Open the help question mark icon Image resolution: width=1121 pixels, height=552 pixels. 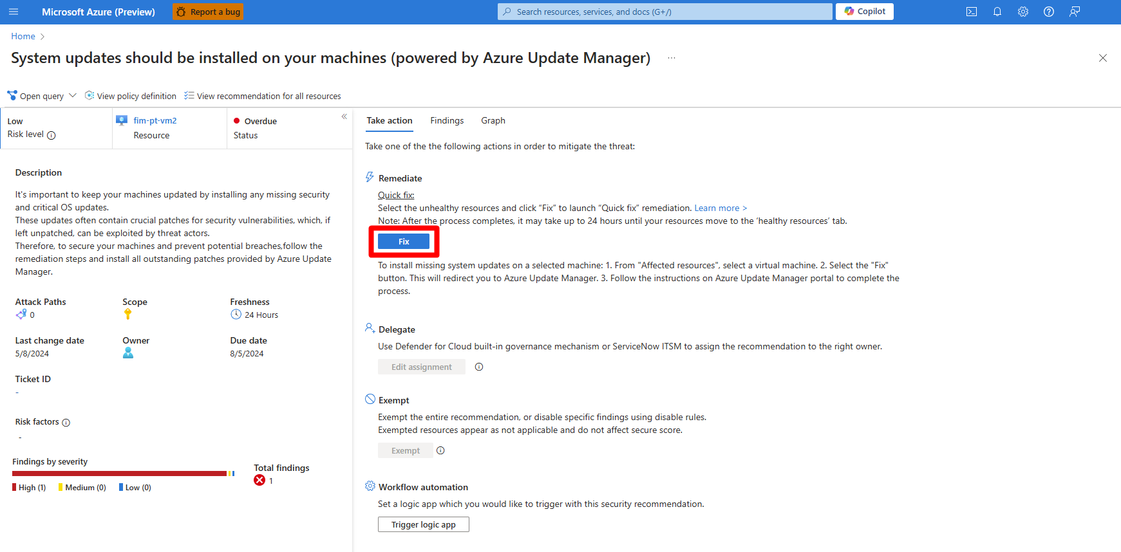pos(1049,12)
